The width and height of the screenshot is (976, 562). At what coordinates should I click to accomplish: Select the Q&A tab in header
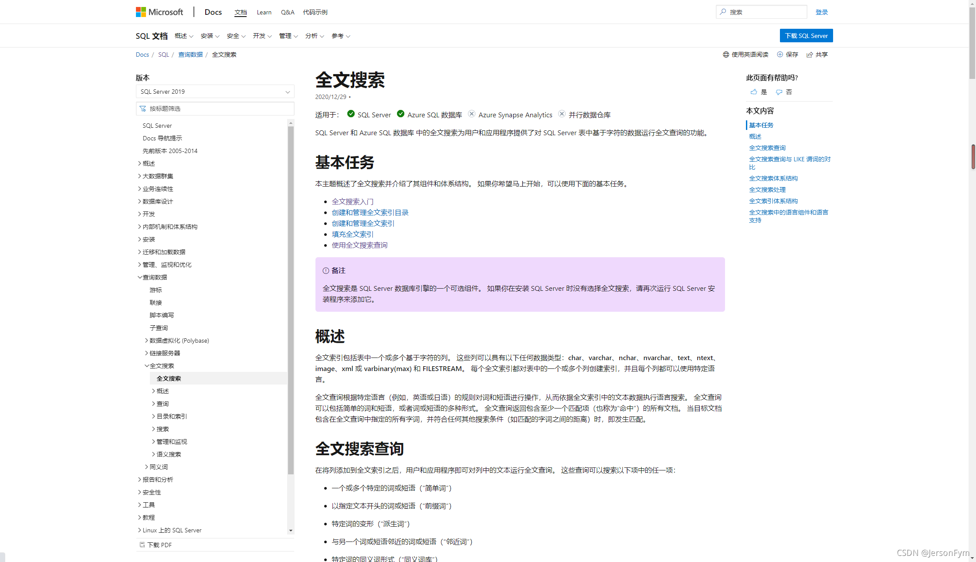pos(288,12)
